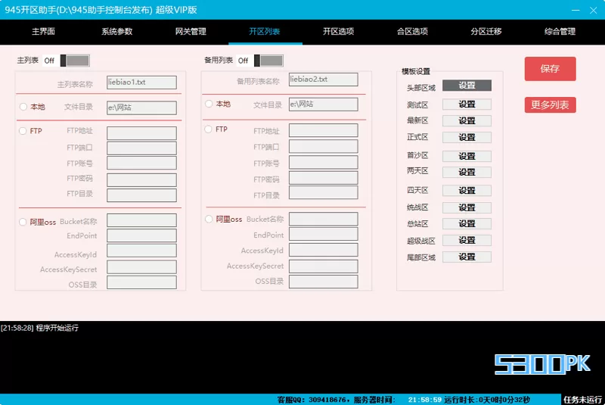
Task: Focus main list FTP账号 field
Action: point(141,163)
